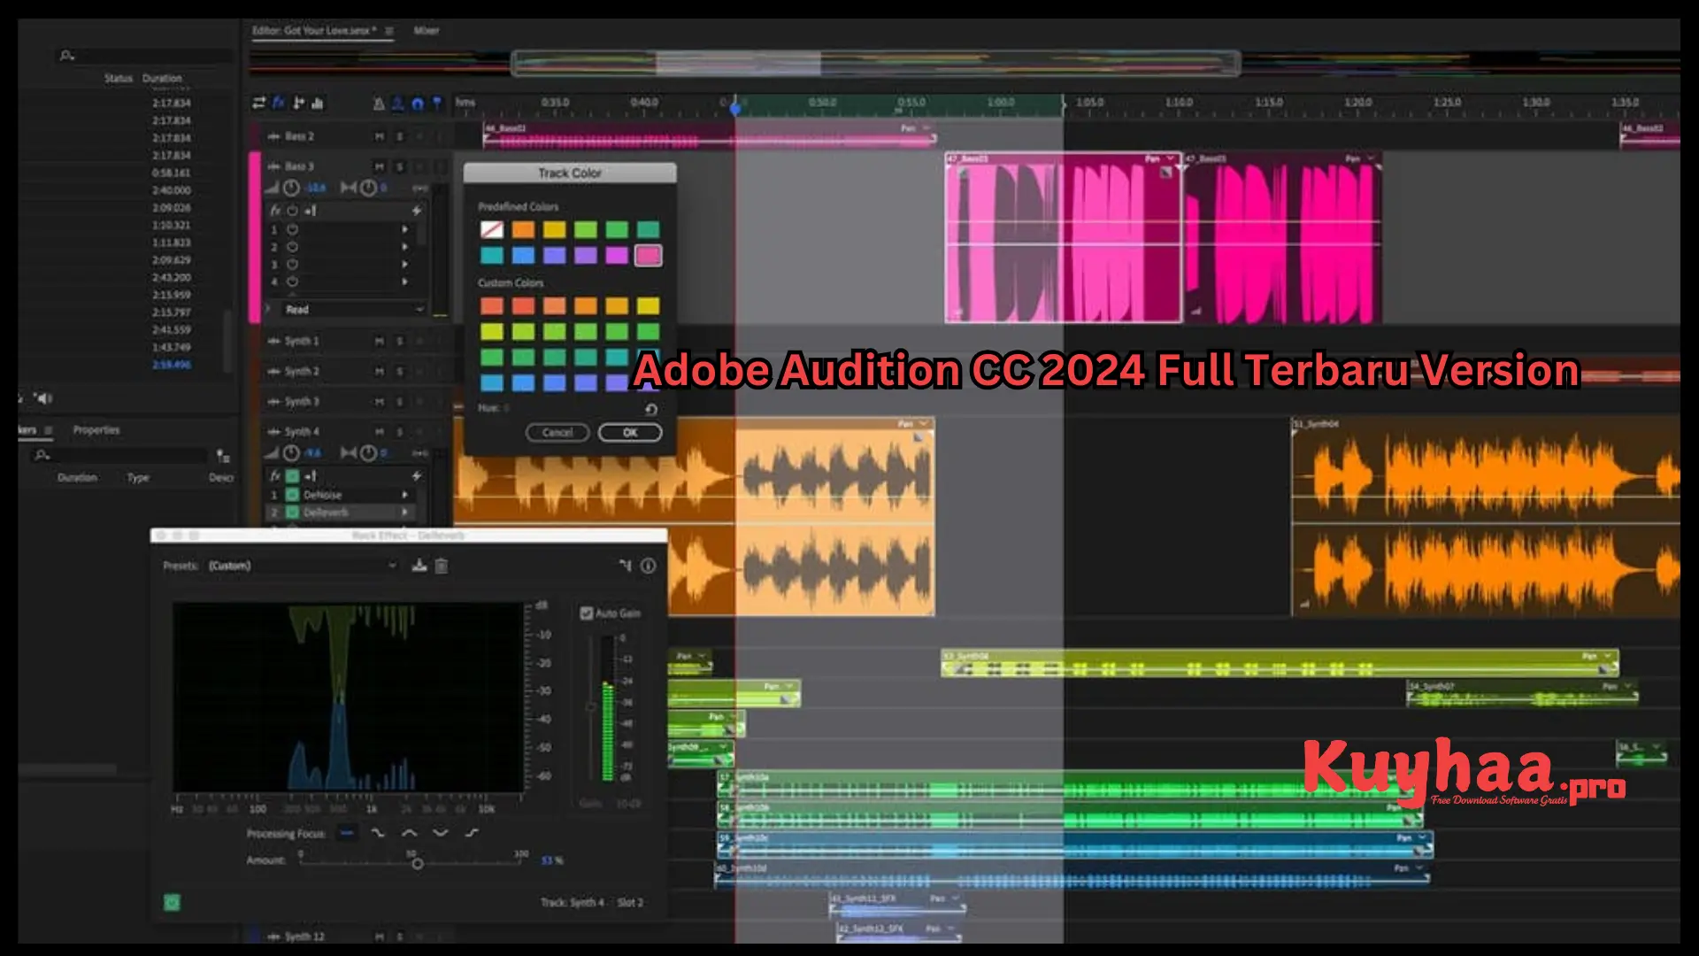This screenshot has width=1699, height=956.
Task: Click the DeReverb Amount slider handle
Action: point(418,863)
